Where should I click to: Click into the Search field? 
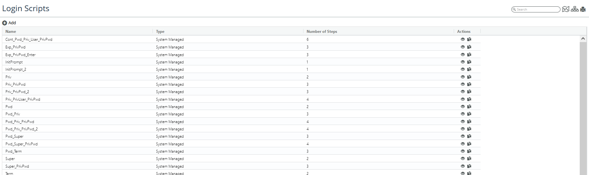coord(537,10)
